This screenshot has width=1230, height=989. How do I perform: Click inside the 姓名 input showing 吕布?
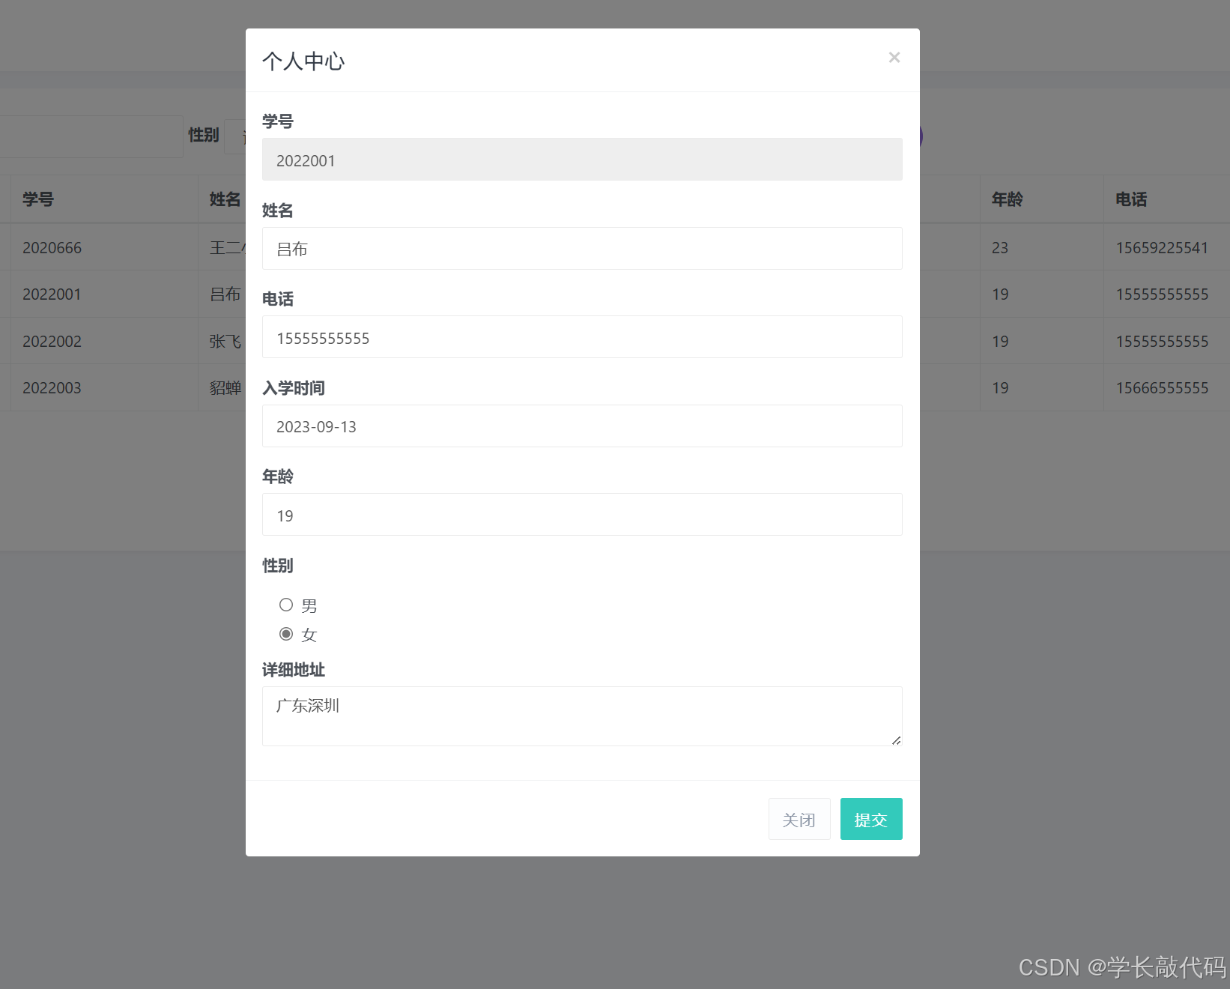click(x=581, y=248)
